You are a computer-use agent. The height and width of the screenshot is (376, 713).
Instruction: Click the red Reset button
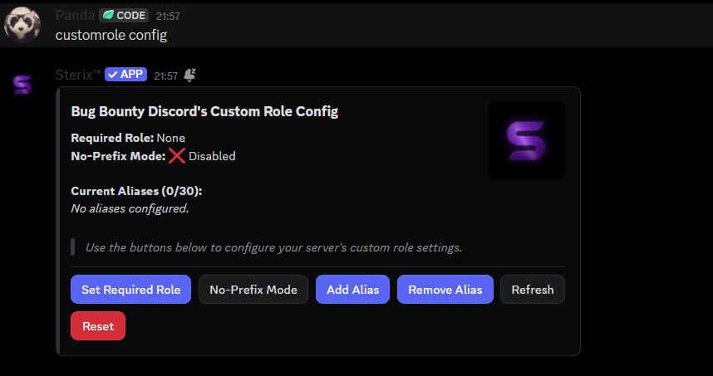pos(98,325)
